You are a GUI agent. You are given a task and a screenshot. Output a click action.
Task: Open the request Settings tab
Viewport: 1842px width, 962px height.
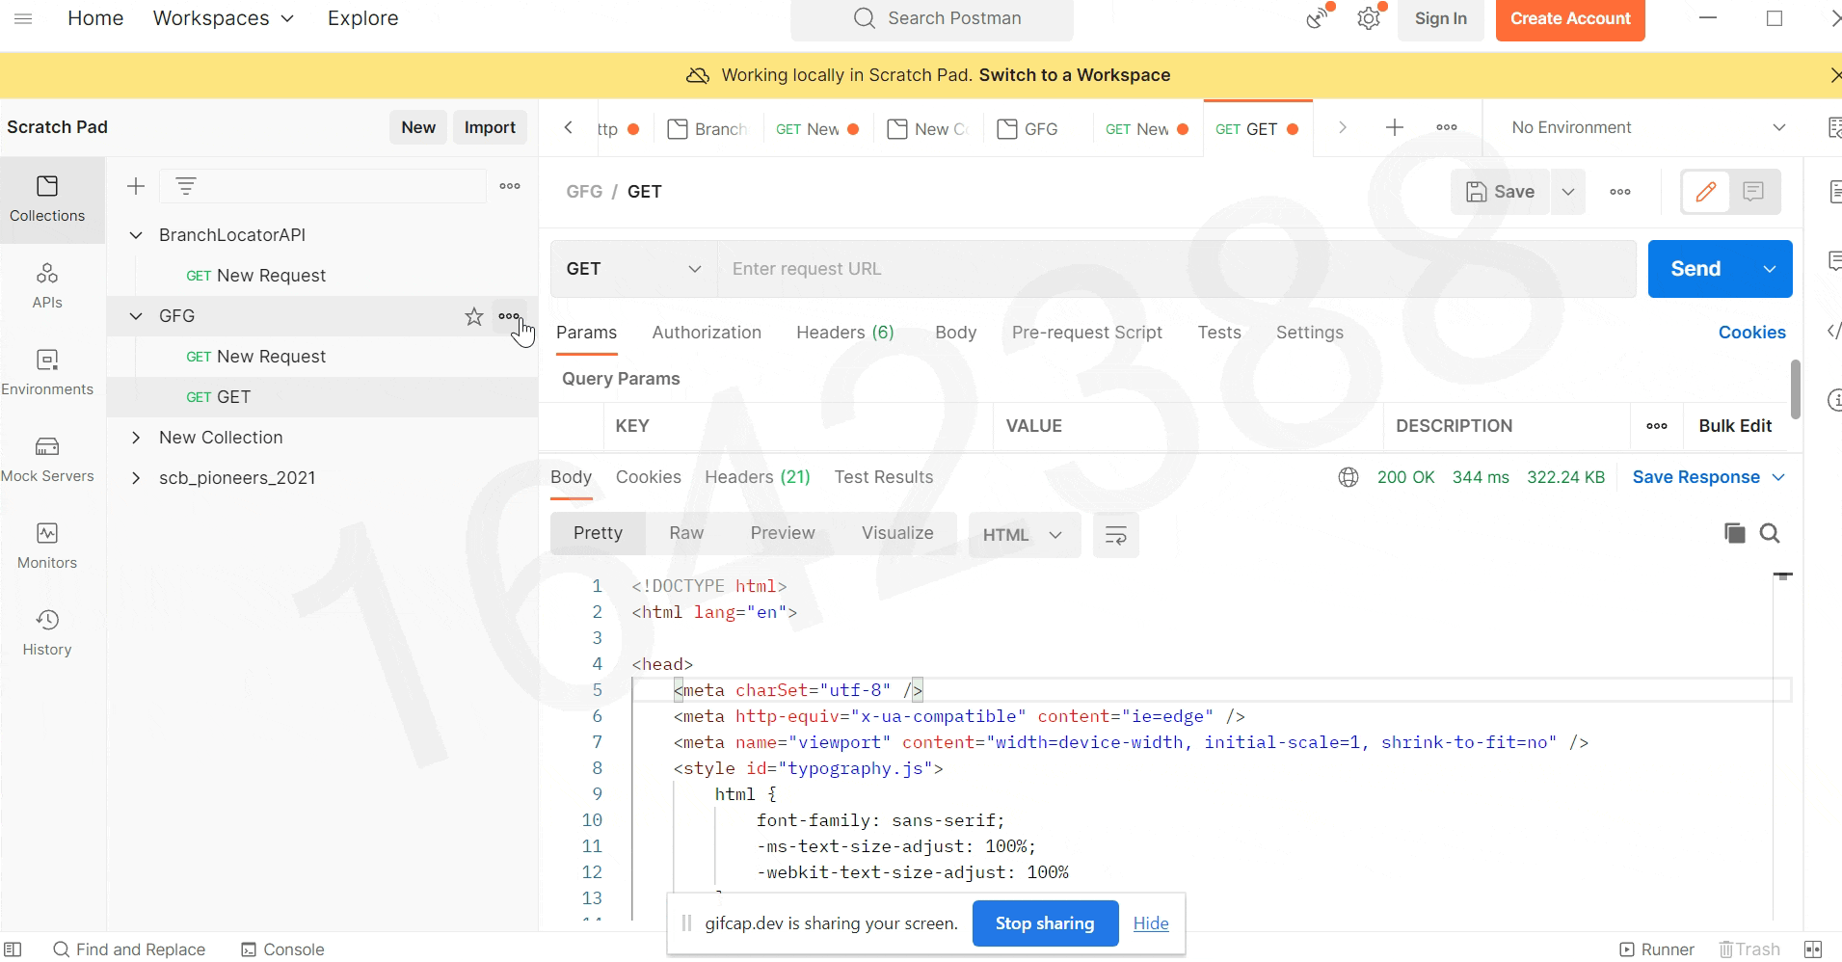point(1309,333)
